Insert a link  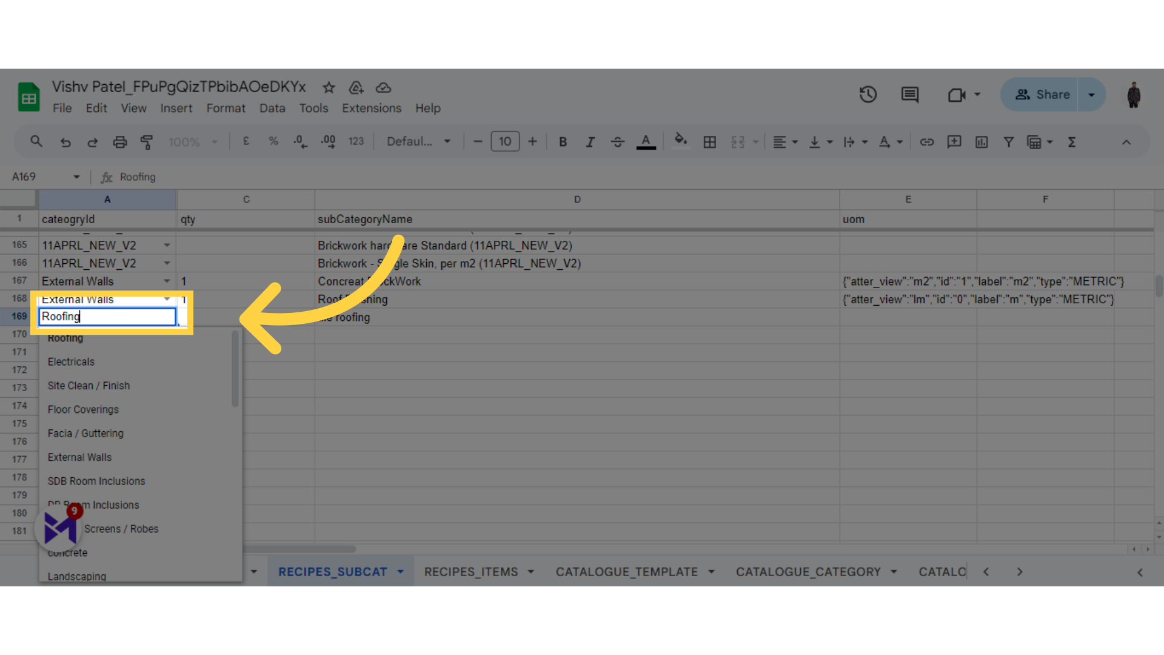point(926,142)
